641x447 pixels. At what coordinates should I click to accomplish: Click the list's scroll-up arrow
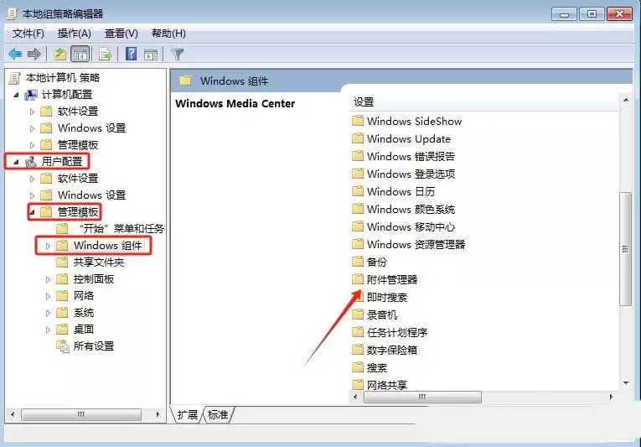[x=626, y=100]
